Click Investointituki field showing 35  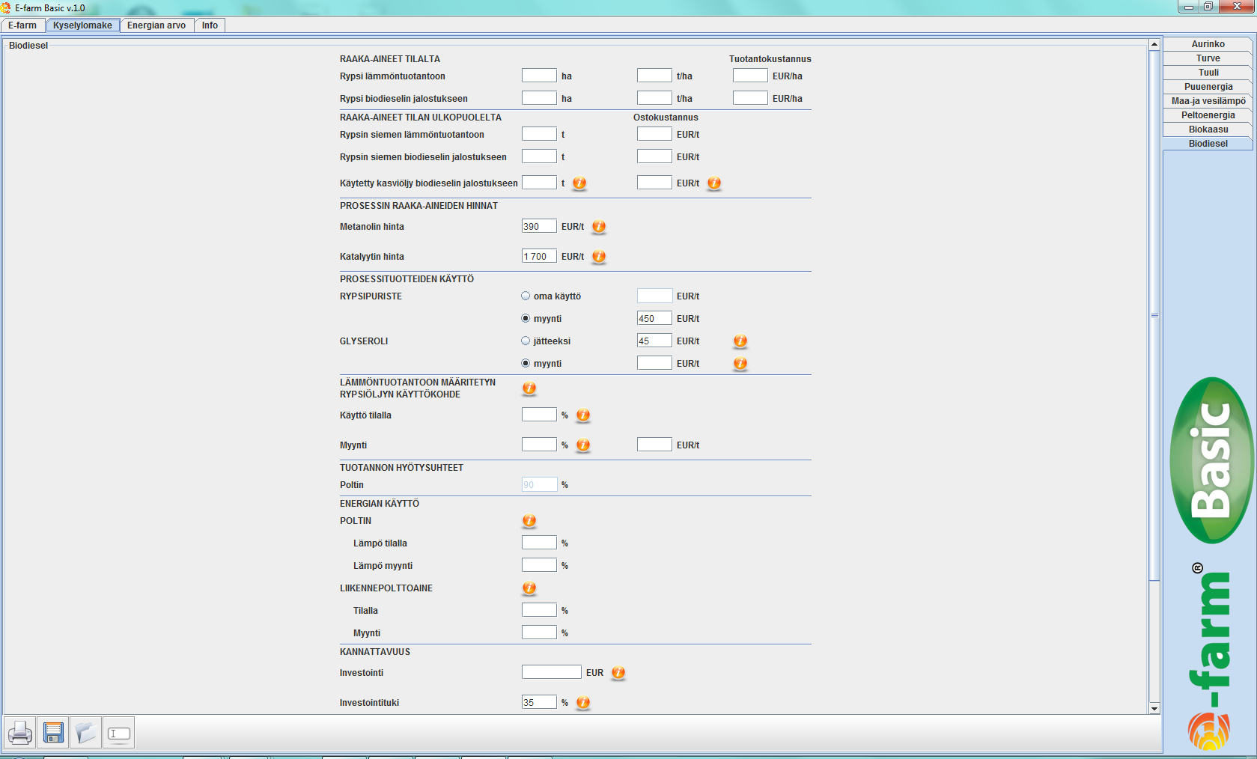point(539,702)
